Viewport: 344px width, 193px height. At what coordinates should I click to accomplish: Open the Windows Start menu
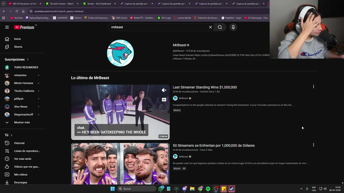[x=113, y=189]
